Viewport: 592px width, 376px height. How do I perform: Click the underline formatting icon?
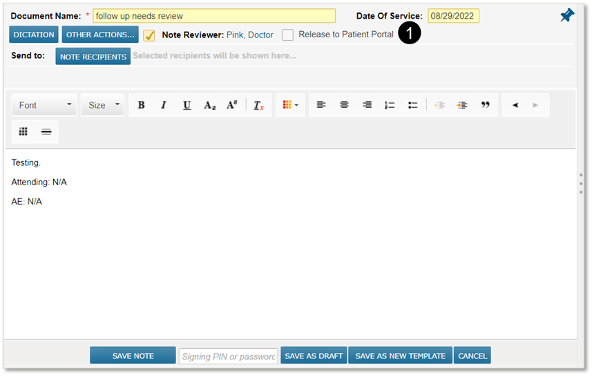click(187, 105)
